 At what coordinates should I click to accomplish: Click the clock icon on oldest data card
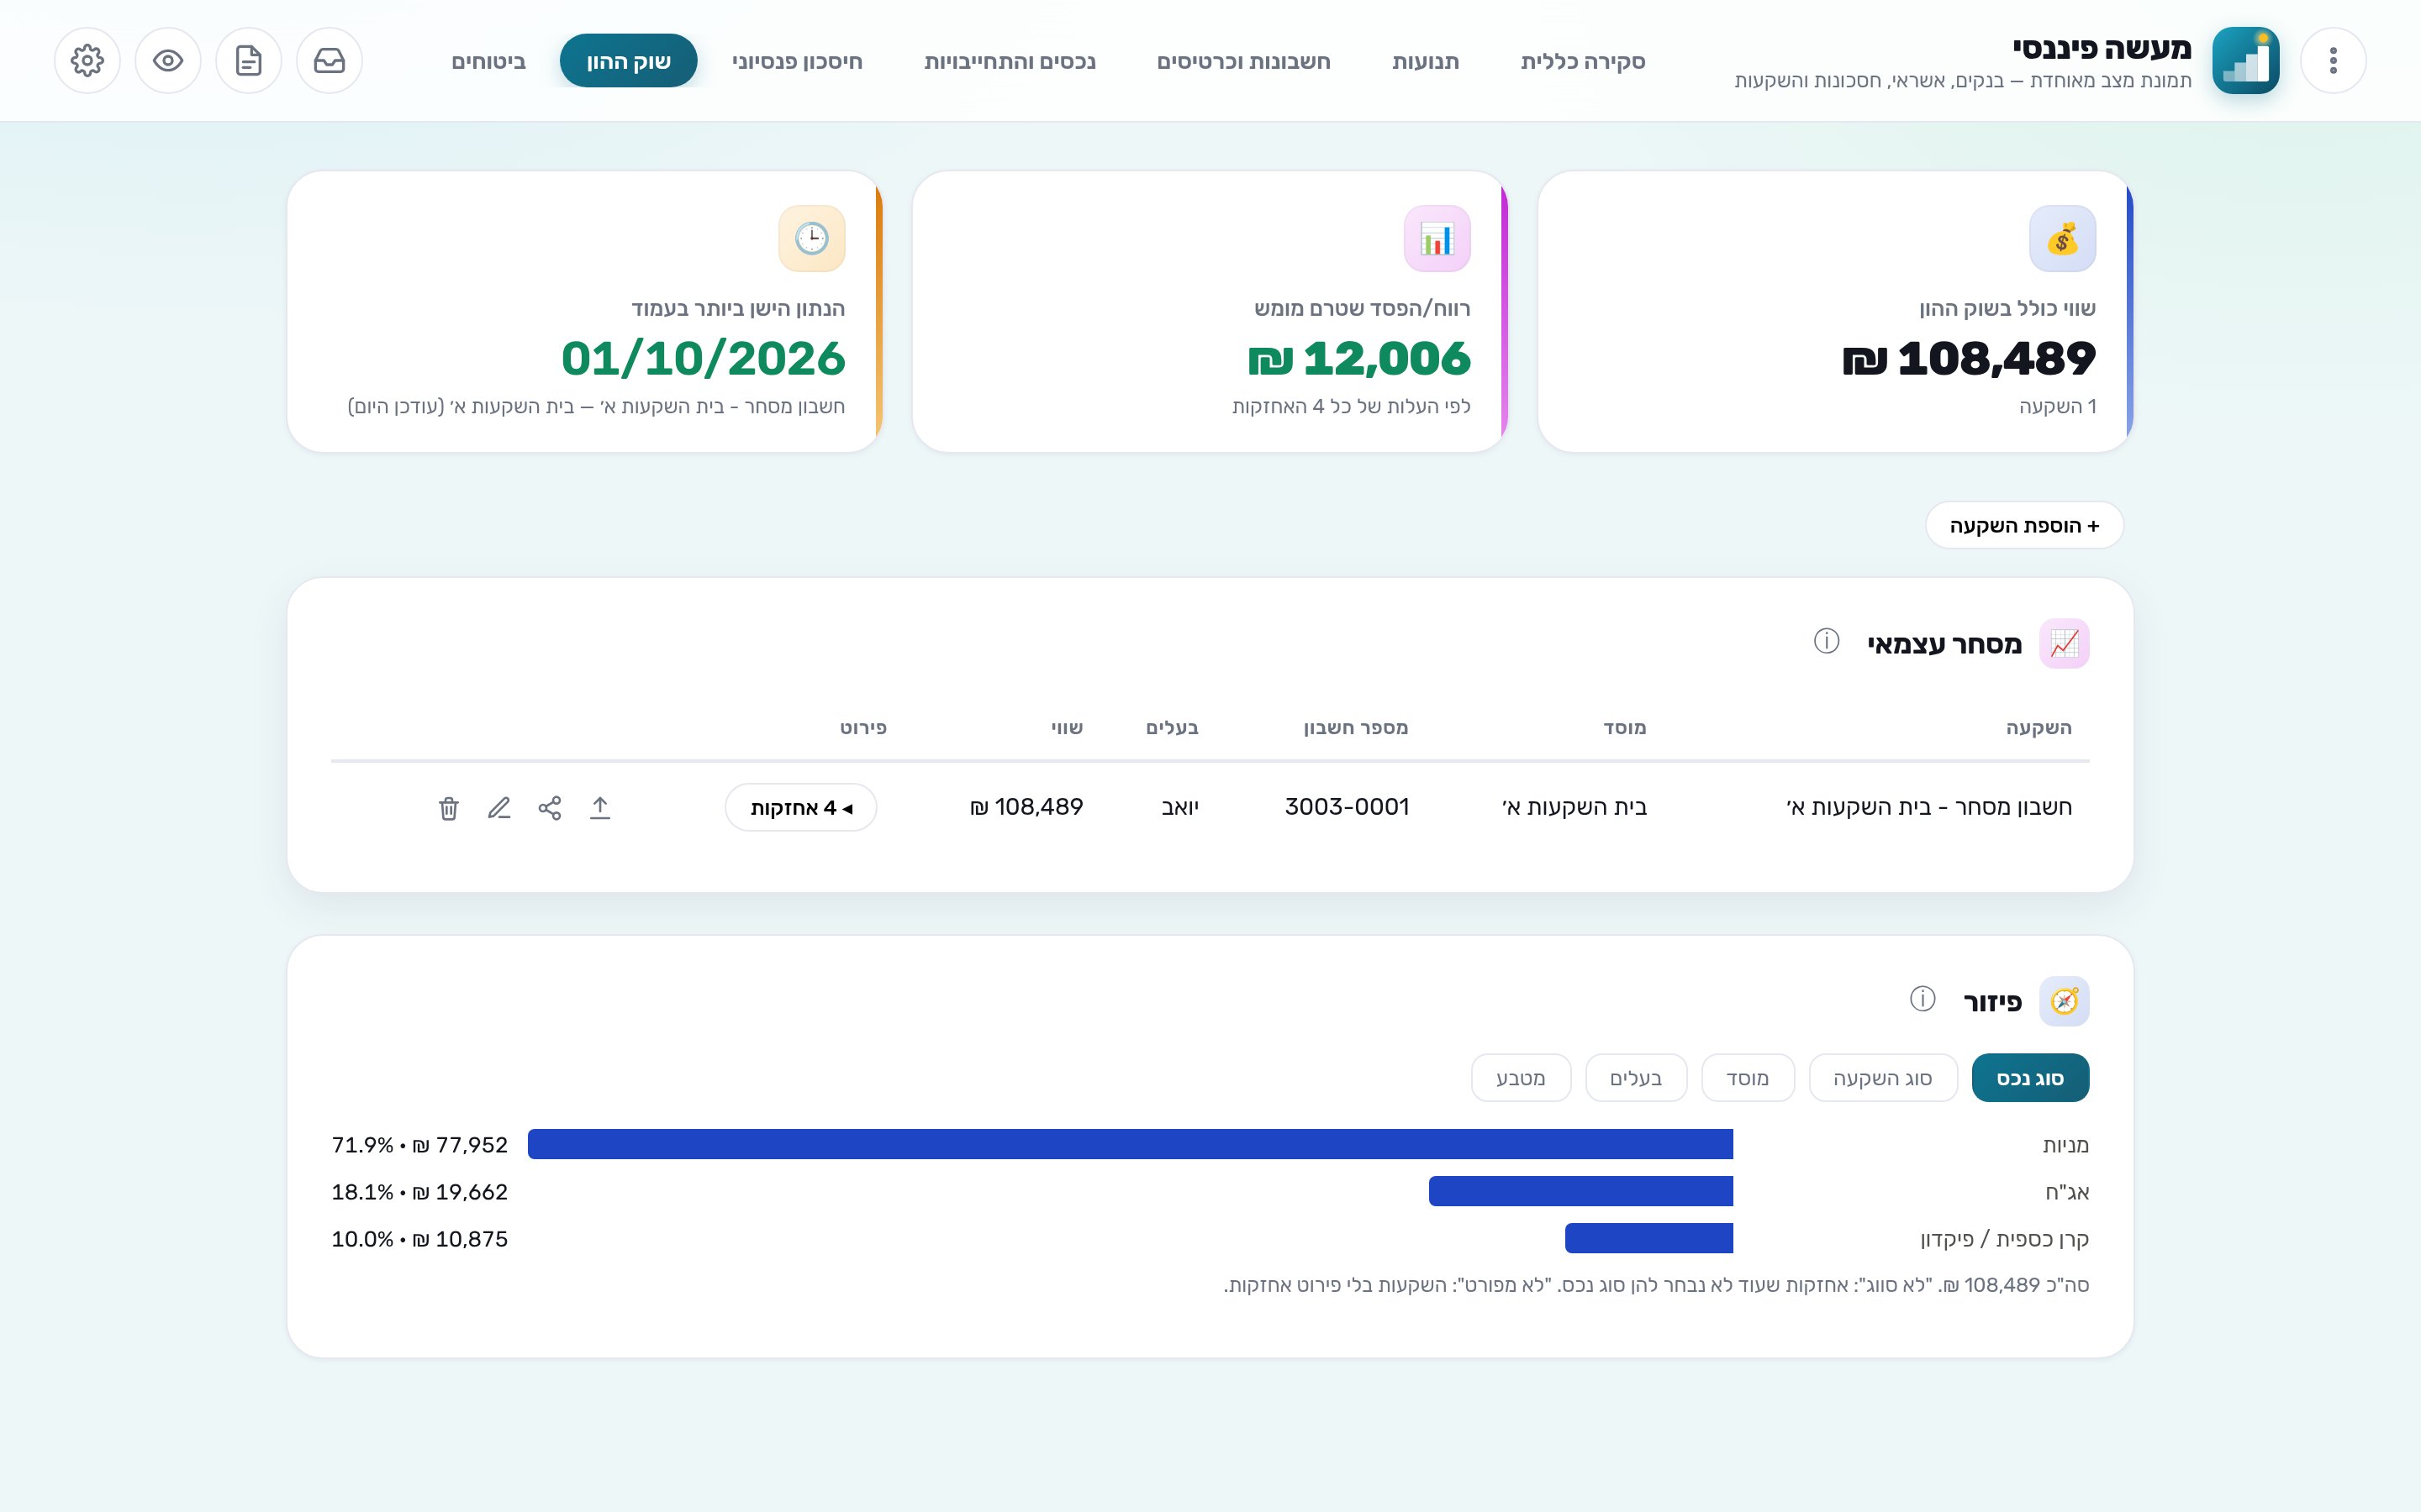pos(811,239)
